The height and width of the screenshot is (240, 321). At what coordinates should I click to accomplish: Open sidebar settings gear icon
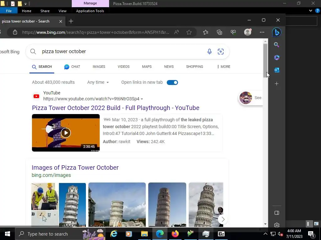click(x=276, y=225)
